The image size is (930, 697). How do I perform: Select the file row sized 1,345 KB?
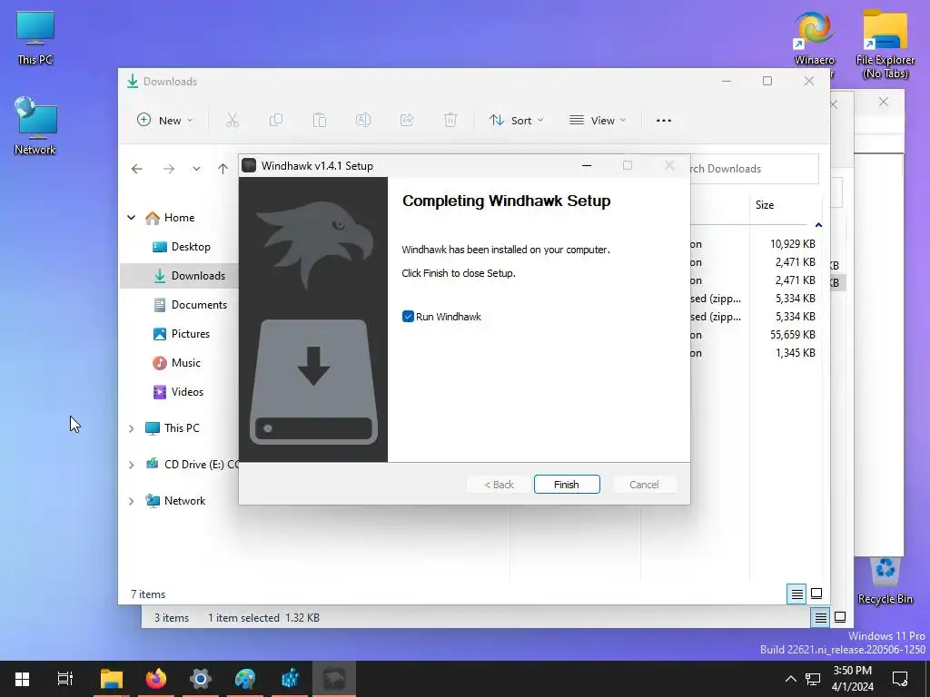point(756,353)
